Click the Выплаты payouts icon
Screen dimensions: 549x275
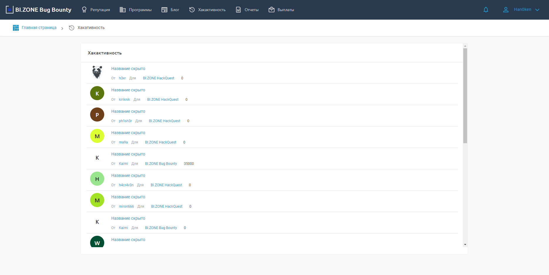[x=272, y=10]
